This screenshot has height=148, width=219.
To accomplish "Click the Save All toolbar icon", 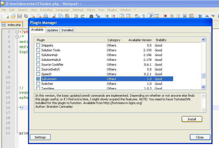I will click(x=26, y=16).
